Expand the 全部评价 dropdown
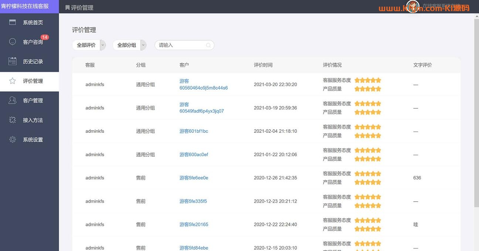 pyautogui.click(x=89, y=45)
